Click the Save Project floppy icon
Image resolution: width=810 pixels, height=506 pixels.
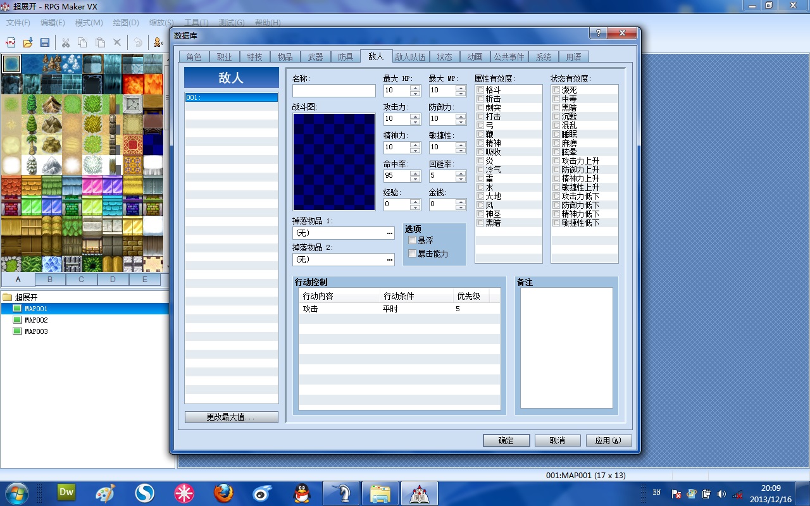click(45, 42)
